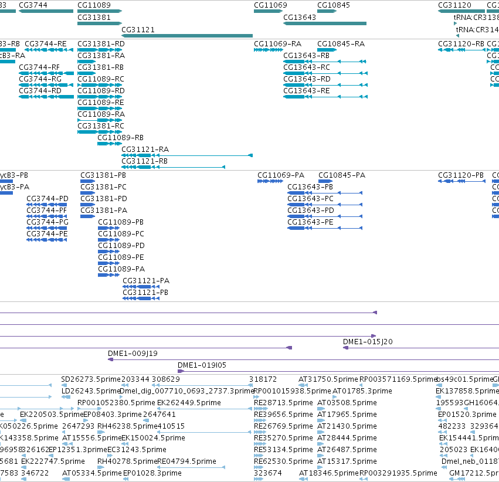The width and height of the screenshot is (499, 482).
Task: Click transcript CG31381-RD label
Action: [x=101, y=44]
